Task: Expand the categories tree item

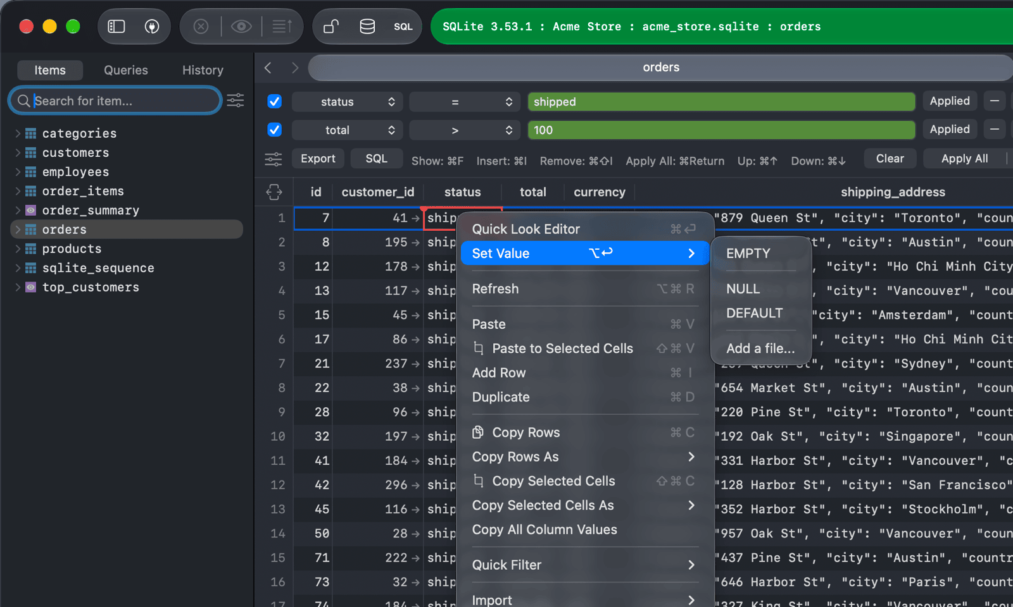Action: point(18,133)
